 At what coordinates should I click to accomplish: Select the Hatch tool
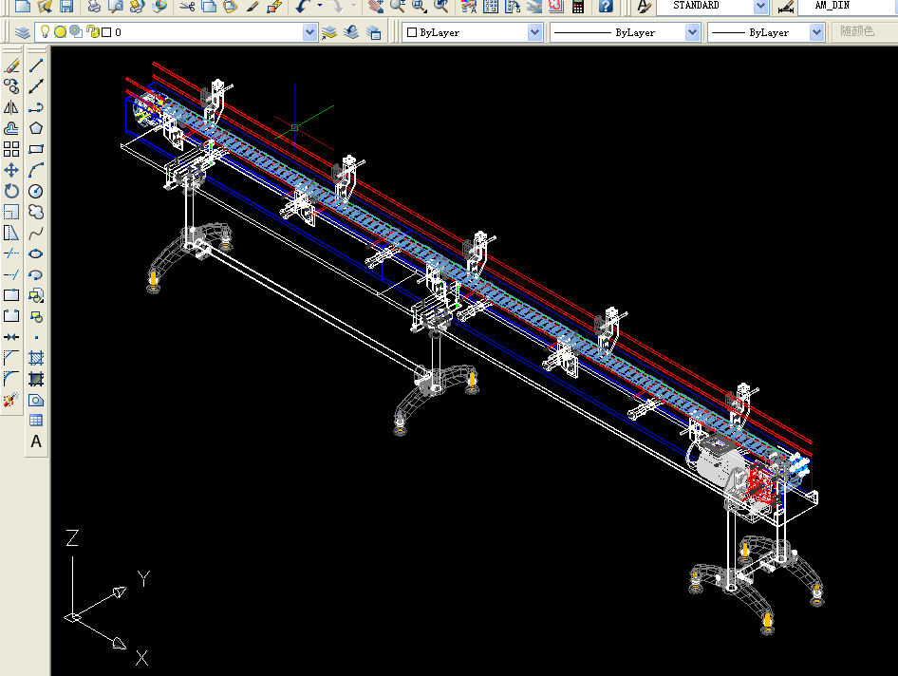click(36, 358)
